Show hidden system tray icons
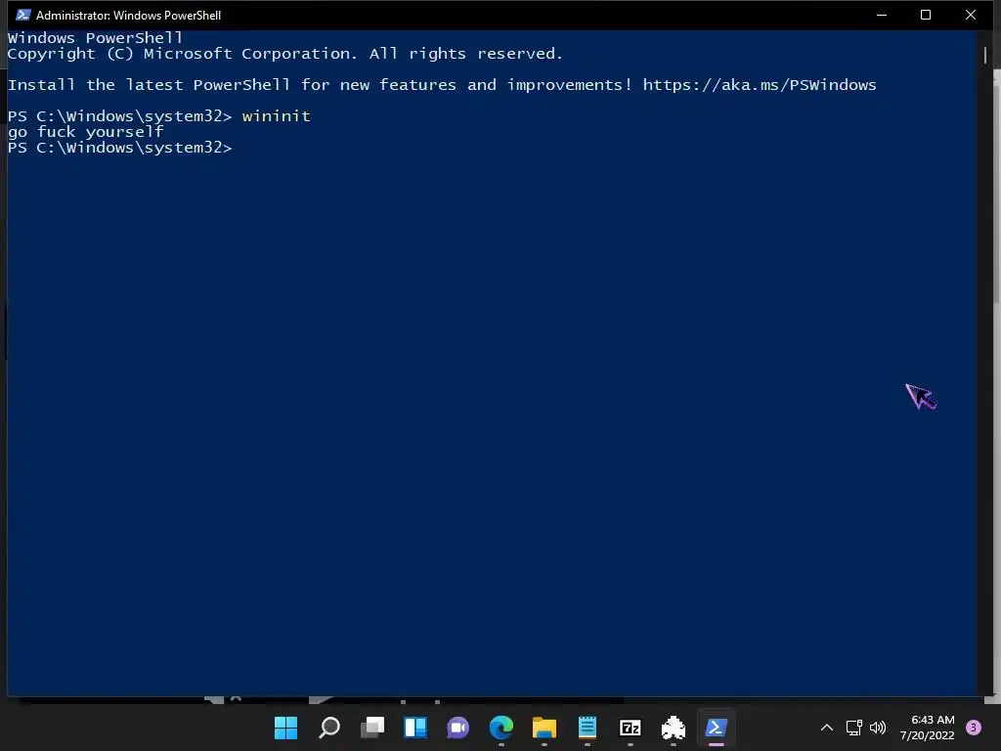 [x=827, y=728]
